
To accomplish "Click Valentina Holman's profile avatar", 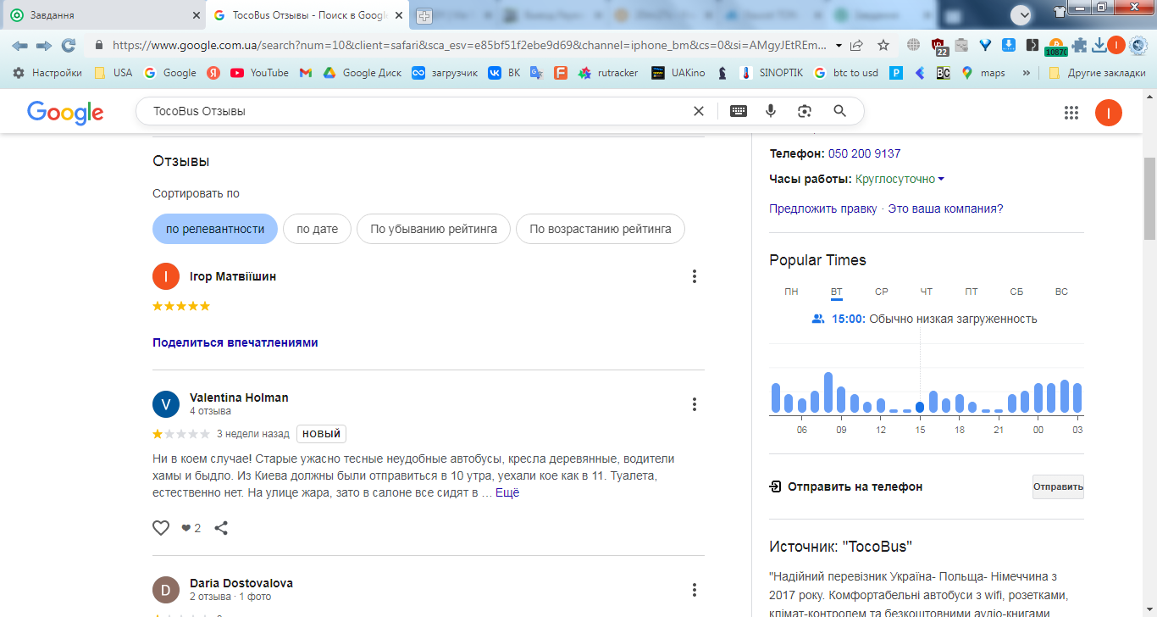I will point(166,404).
